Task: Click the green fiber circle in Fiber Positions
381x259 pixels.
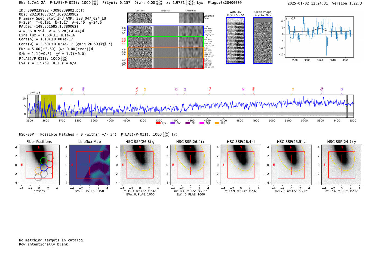Action: point(44,161)
